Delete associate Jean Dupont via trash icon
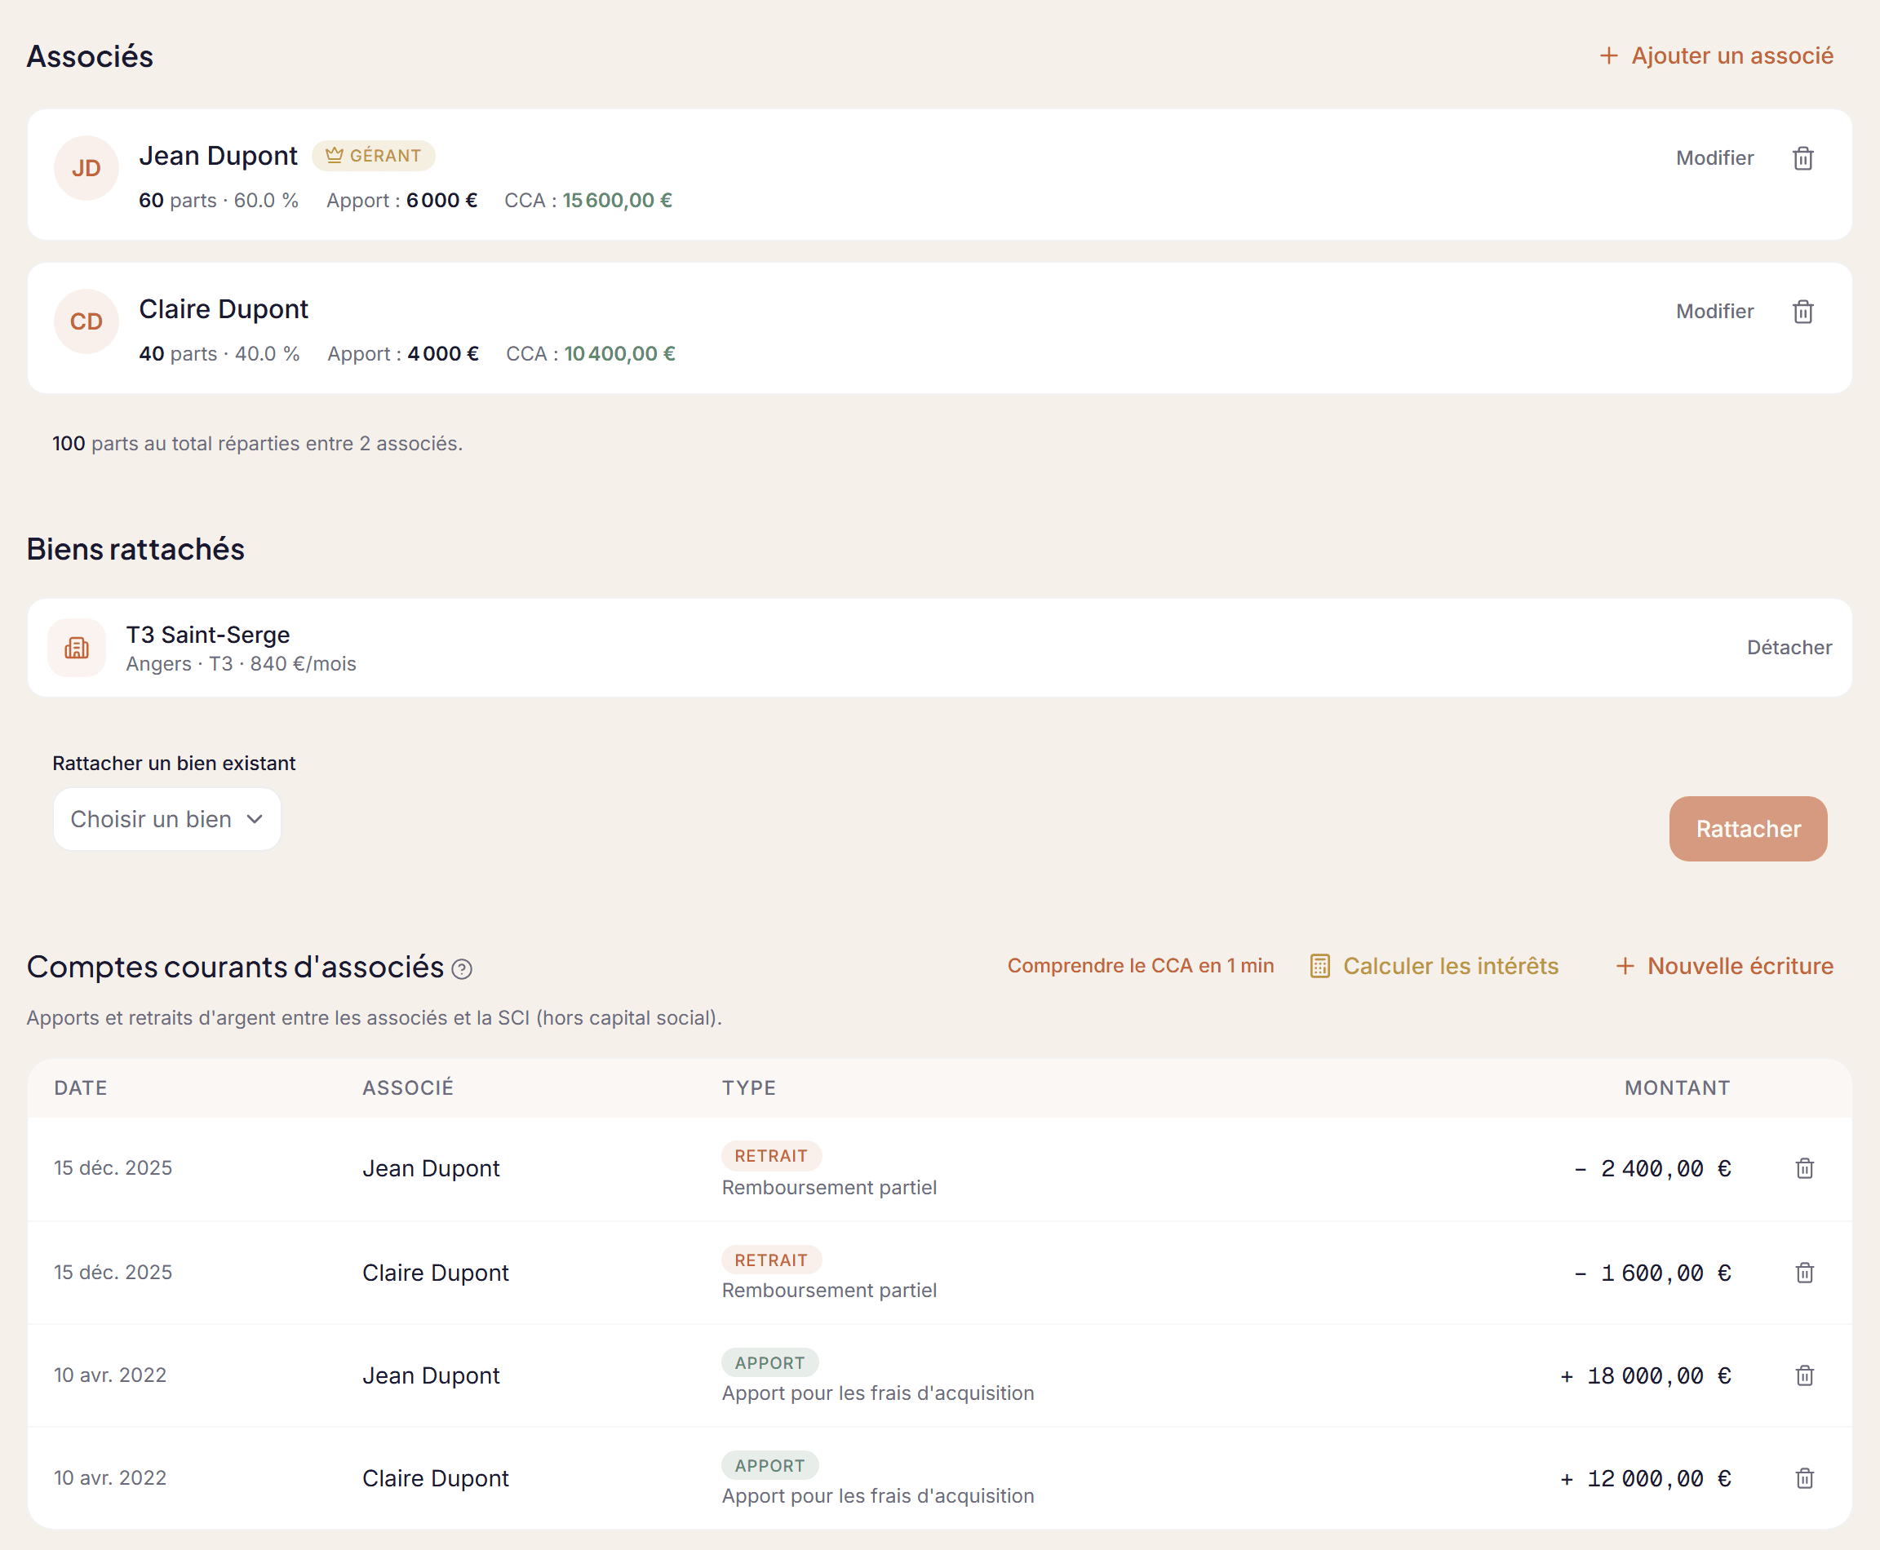Viewport: 1880px width, 1550px height. 1802,158
